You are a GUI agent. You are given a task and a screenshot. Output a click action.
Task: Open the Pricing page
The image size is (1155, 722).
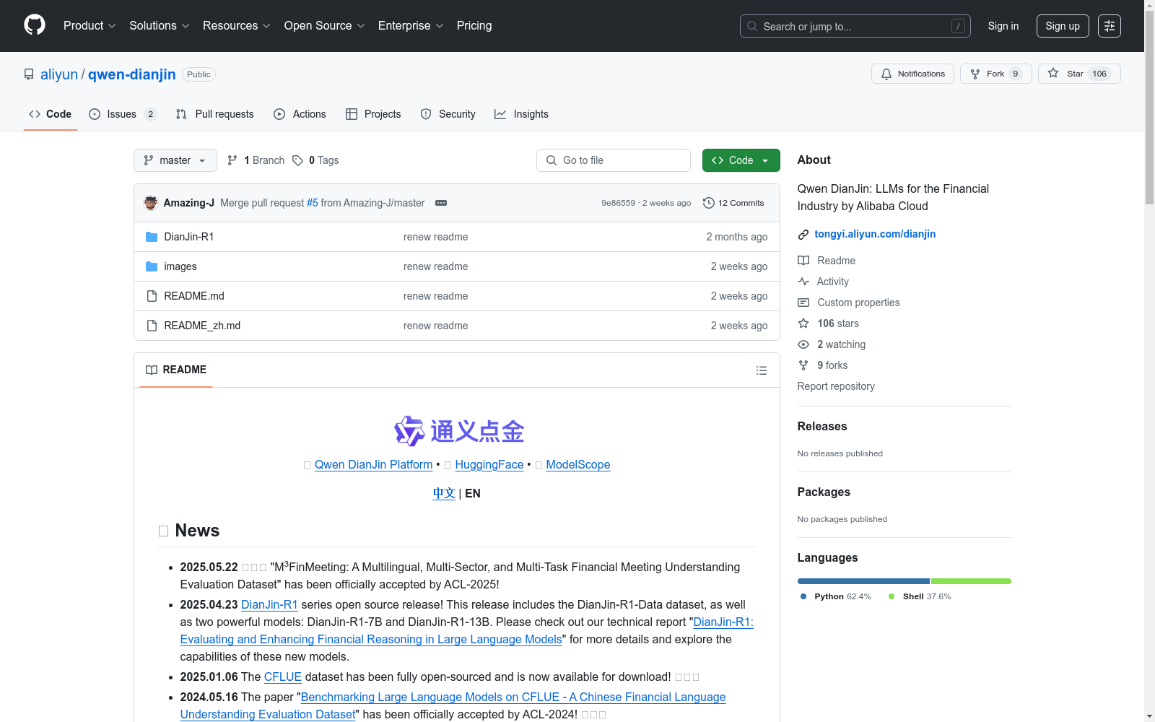pyautogui.click(x=474, y=26)
